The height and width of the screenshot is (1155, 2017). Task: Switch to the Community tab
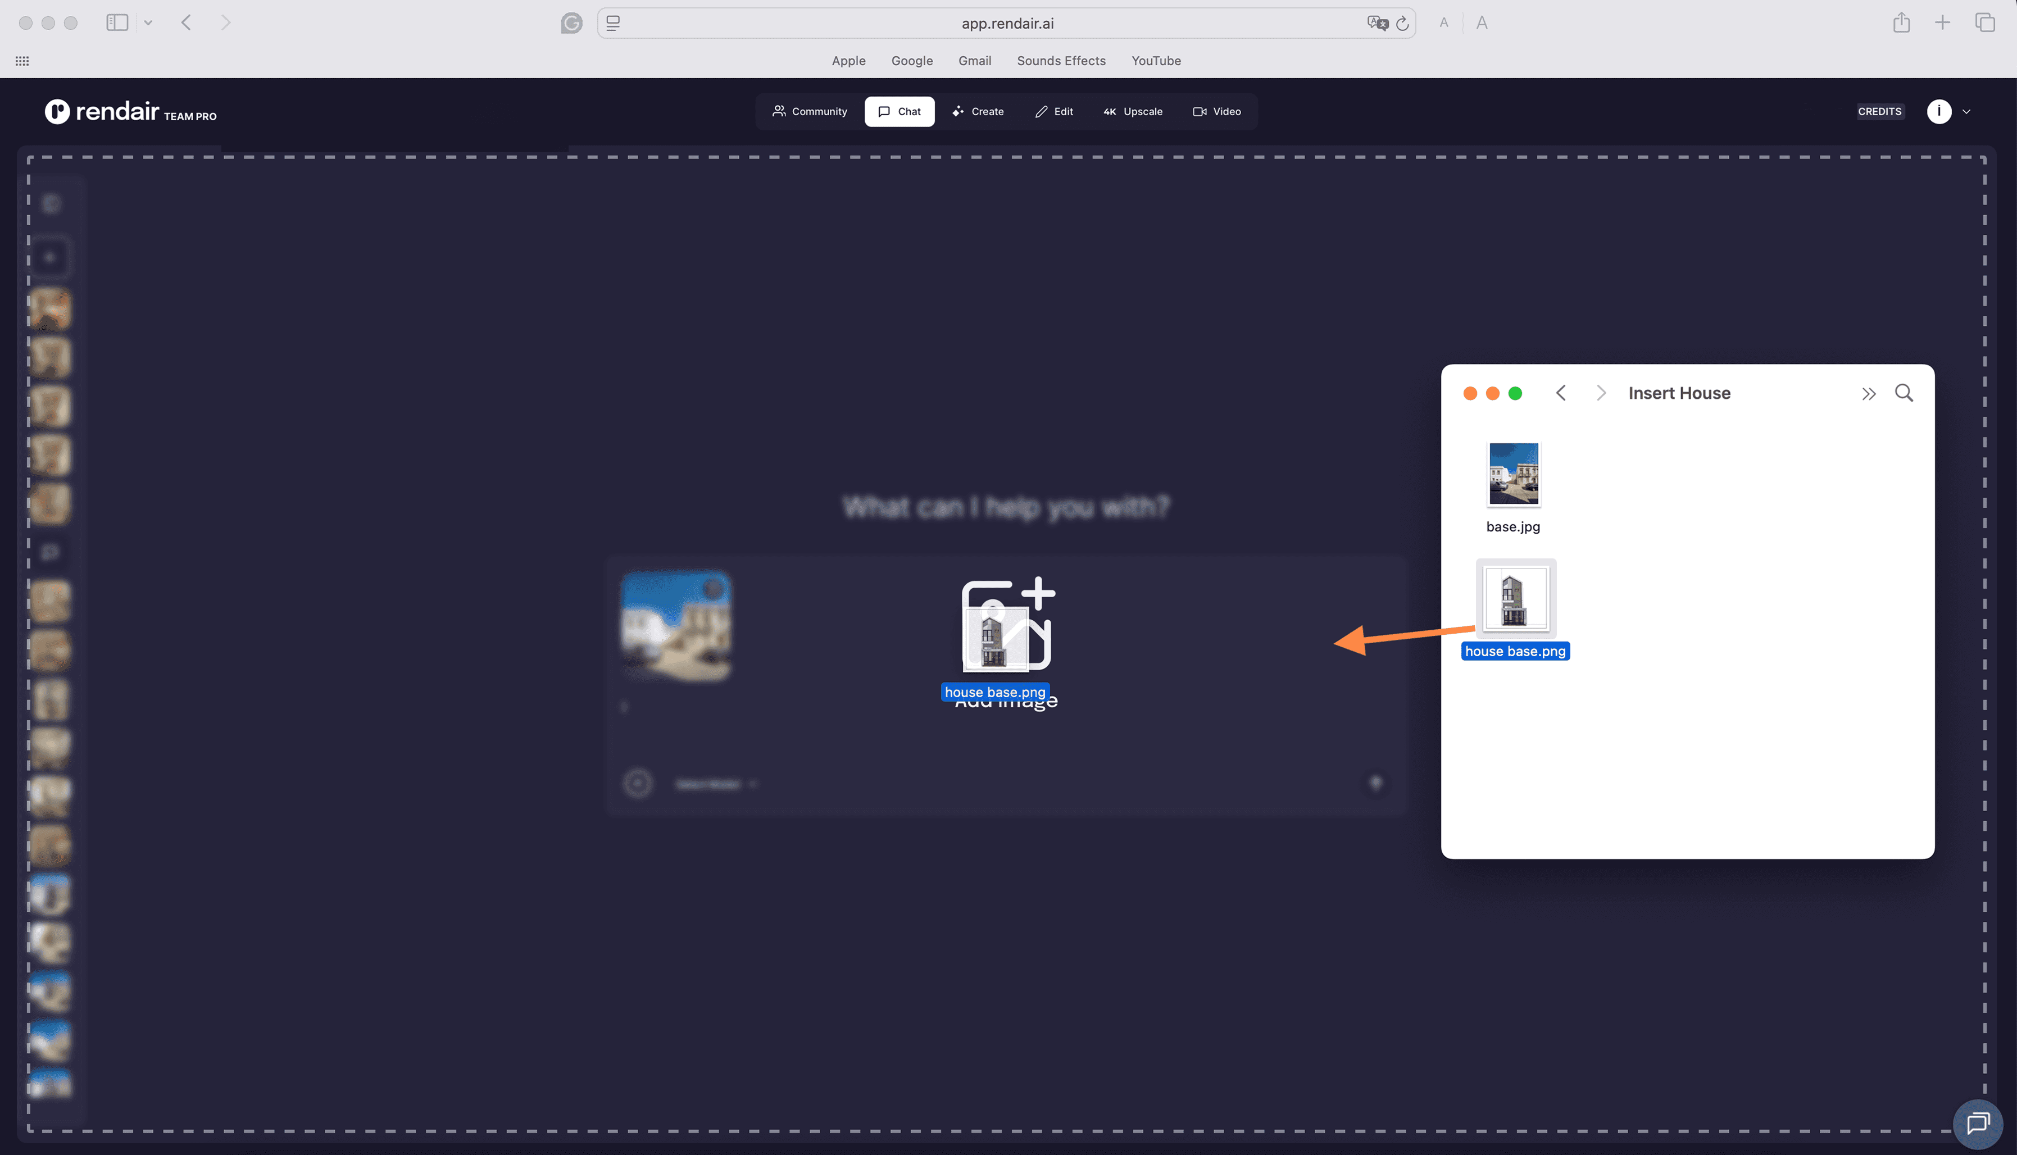pos(809,112)
